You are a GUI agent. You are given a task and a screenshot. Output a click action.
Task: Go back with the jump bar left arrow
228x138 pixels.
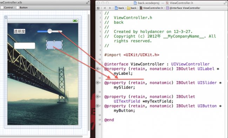pyautogui.click(x=105, y=8)
